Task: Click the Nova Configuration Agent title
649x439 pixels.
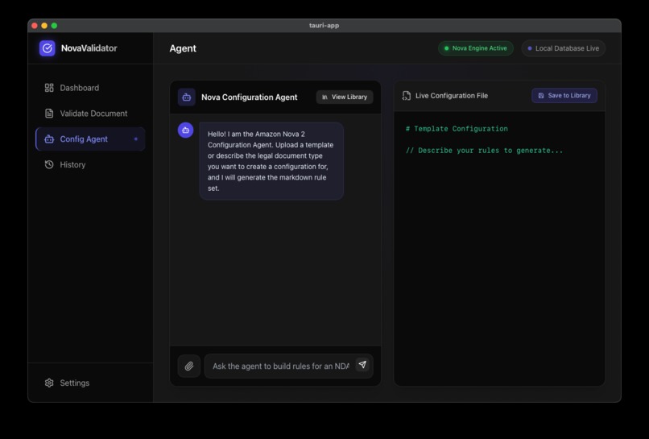Action: 249,97
